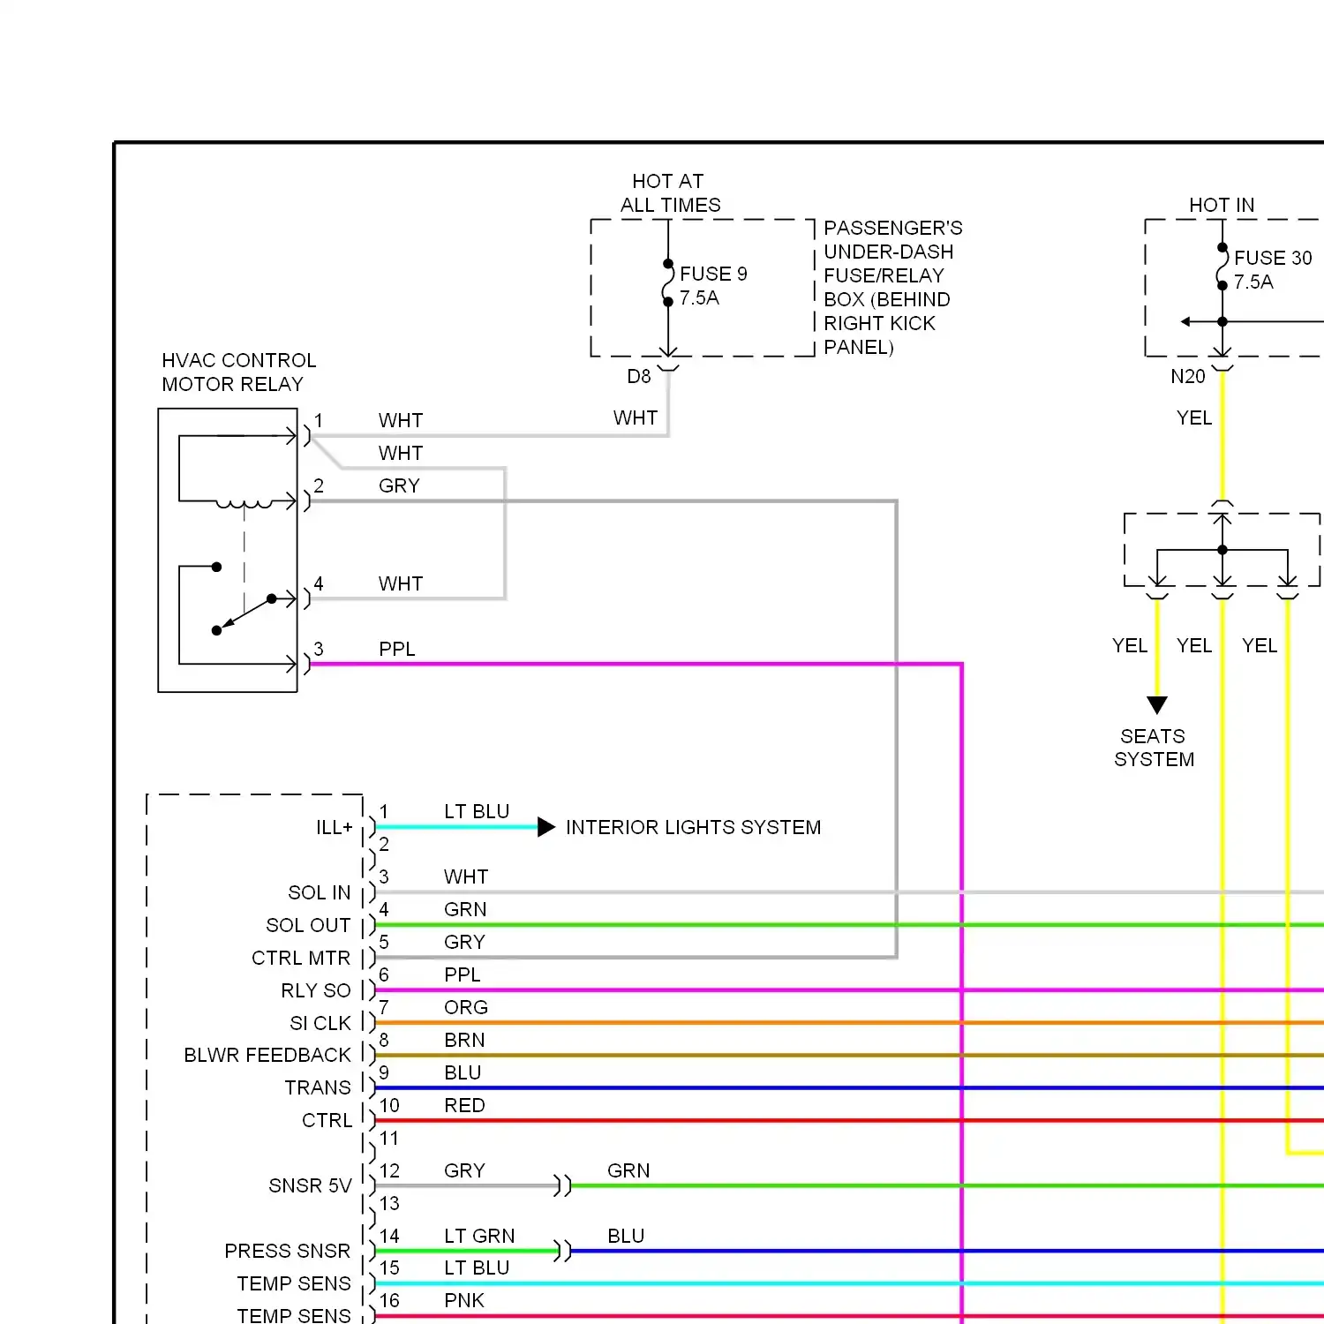Viewport: 1324px width, 1324px height.
Task: Select the SOL IN pin label
Action: click(320, 893)
